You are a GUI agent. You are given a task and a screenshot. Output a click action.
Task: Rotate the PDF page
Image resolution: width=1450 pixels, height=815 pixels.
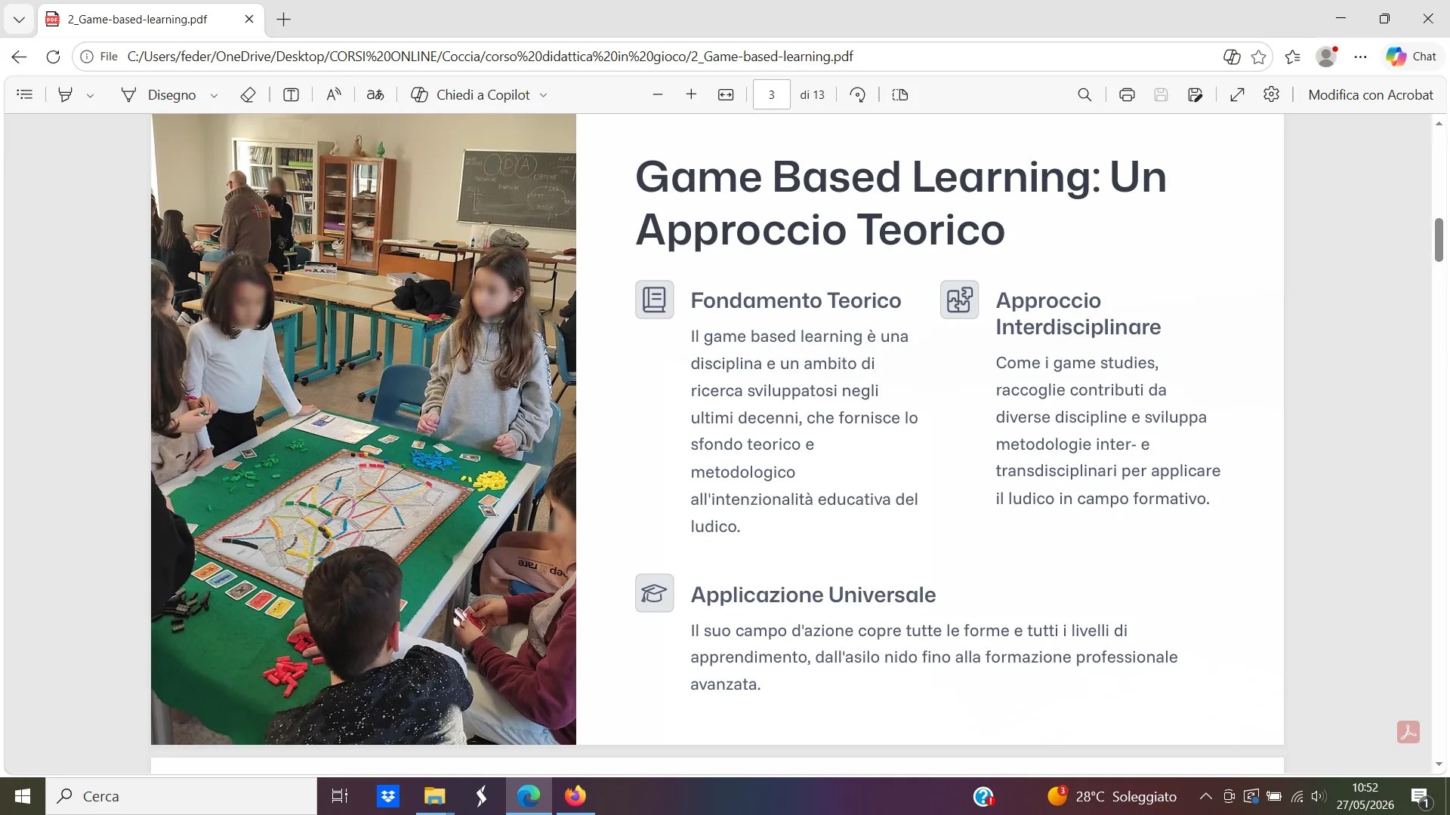[x=857, y=94]
